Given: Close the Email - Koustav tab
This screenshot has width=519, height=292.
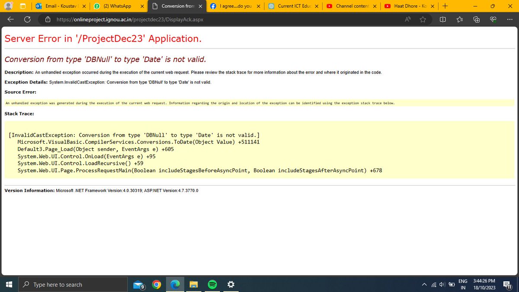Looking at the screenshot, I should click(83, 6).
